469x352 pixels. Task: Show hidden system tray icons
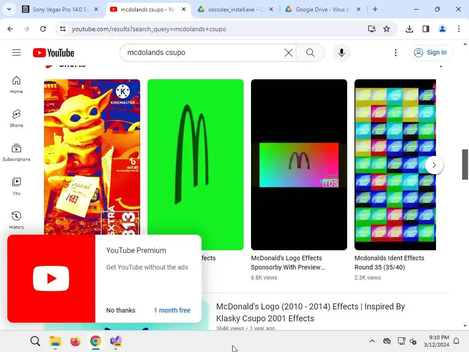372,341
